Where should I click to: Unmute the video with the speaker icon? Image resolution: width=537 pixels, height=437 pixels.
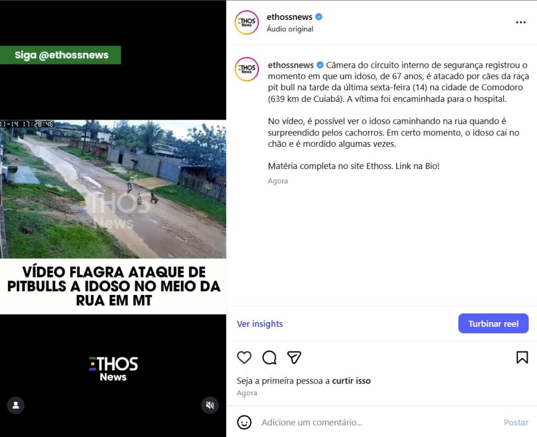click(210, 405)
